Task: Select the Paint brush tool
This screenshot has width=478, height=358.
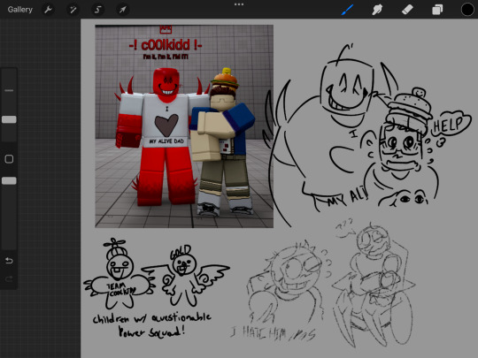Action: coord(347,10)
